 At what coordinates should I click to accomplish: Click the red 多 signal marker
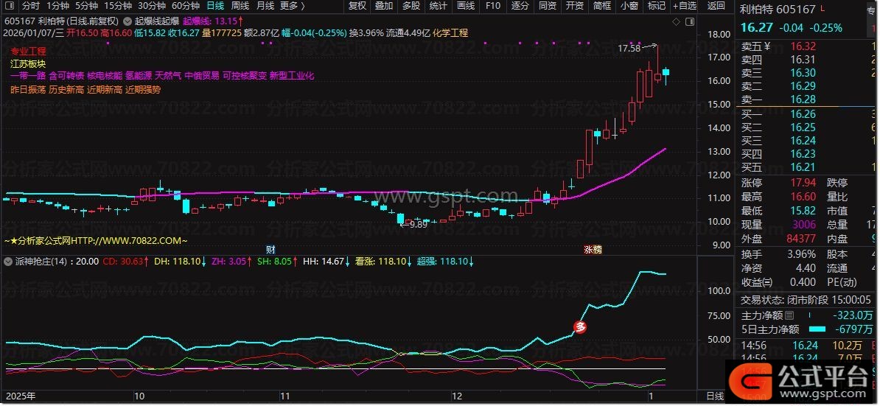click(x=580, y=327)
